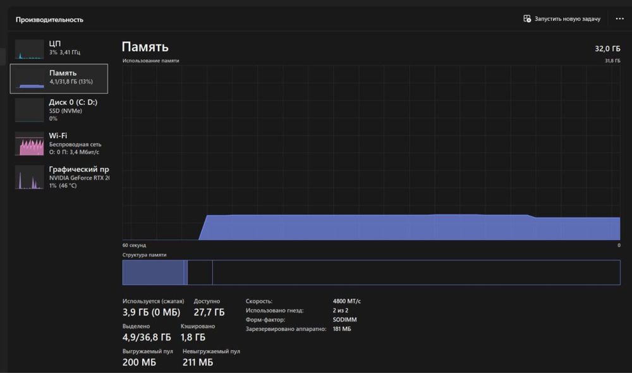The image size is (632, 373).
Task: Click the pink Wi-Fi mini graph thumbnail
Action: tap(30, 144)
